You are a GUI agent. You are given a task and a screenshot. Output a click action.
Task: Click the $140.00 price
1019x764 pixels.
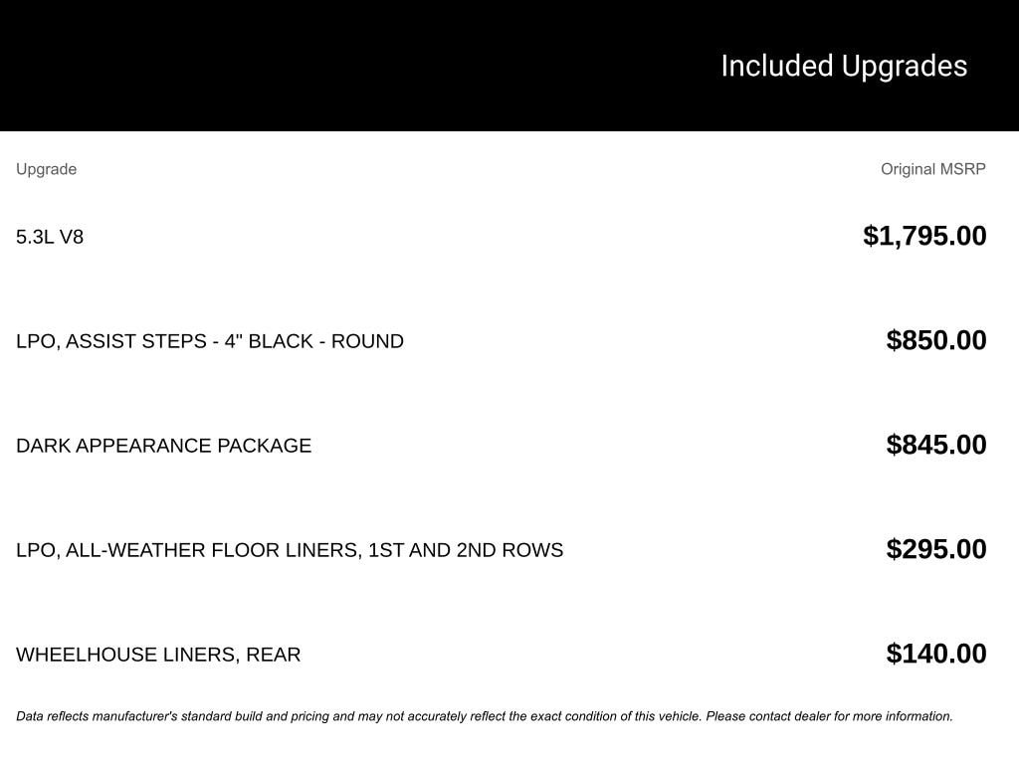[936, 654]
